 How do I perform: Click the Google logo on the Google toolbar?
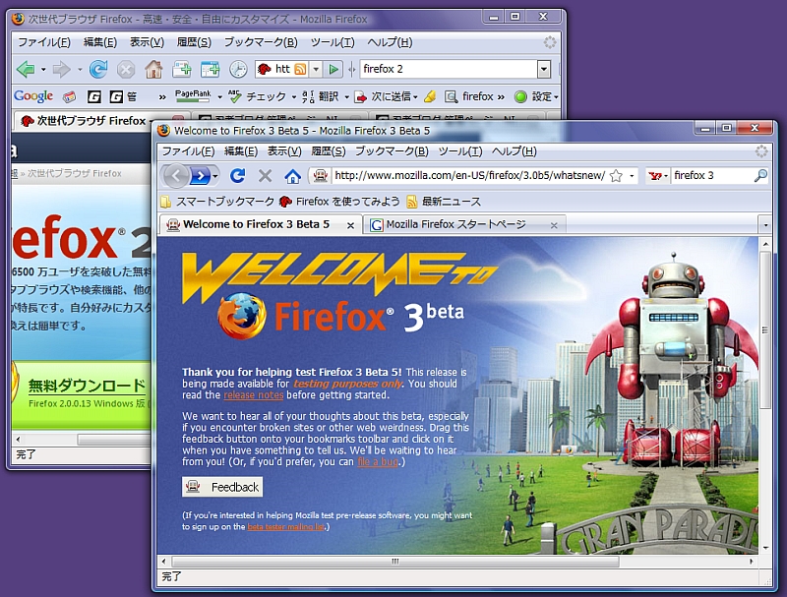33,95
